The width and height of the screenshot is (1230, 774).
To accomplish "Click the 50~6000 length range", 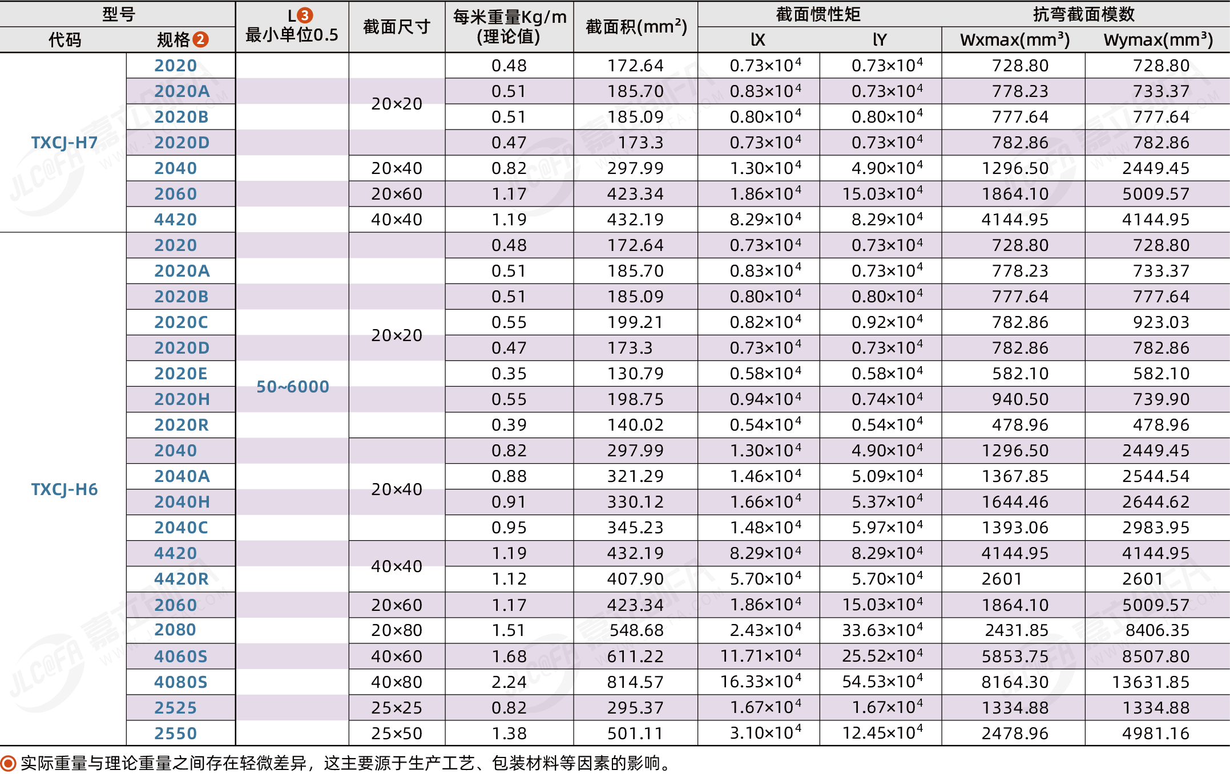I will 292,387.
